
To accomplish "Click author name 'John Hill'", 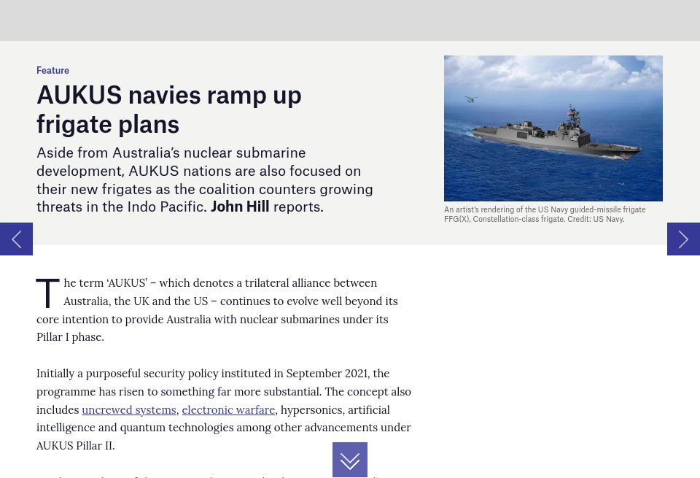I will point(240,206).
